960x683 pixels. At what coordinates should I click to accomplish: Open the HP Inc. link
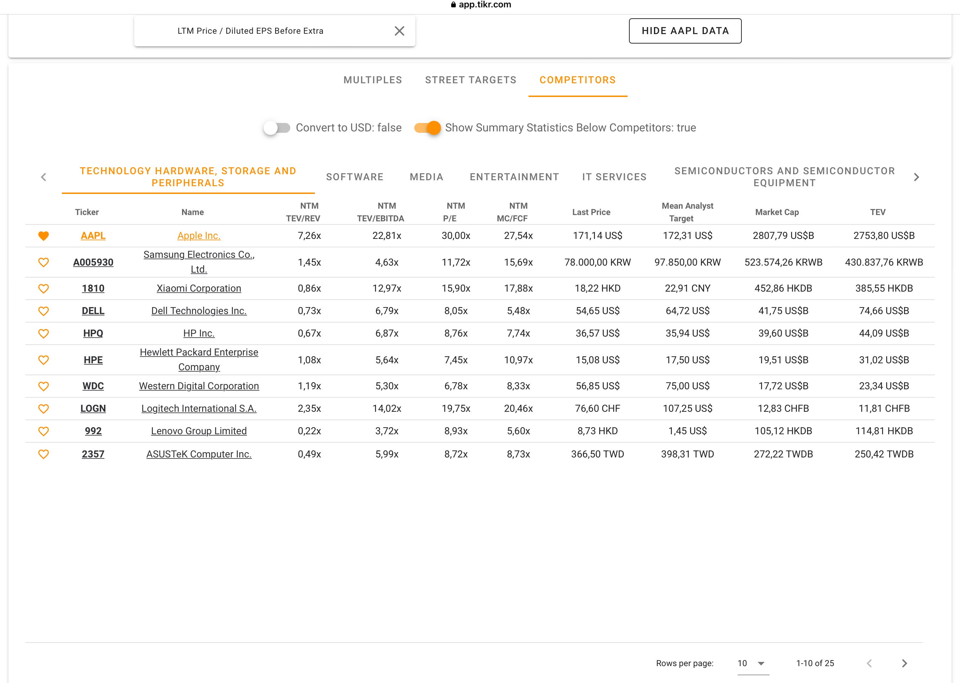click(x=199, y=333)
